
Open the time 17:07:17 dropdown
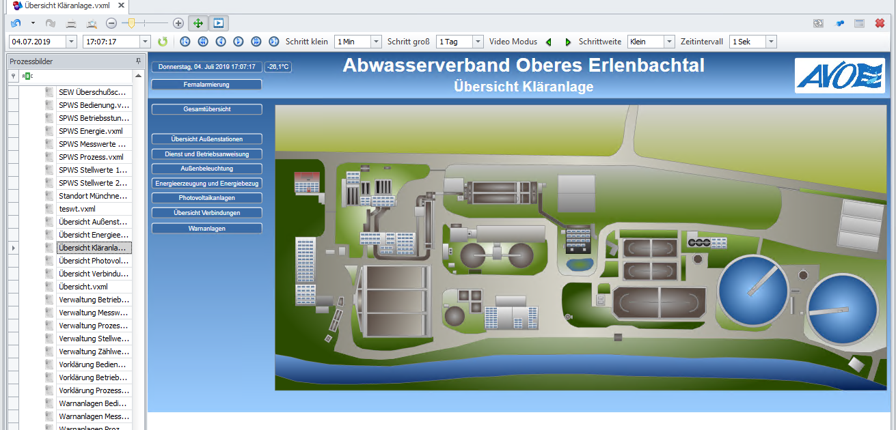point(145,42)
